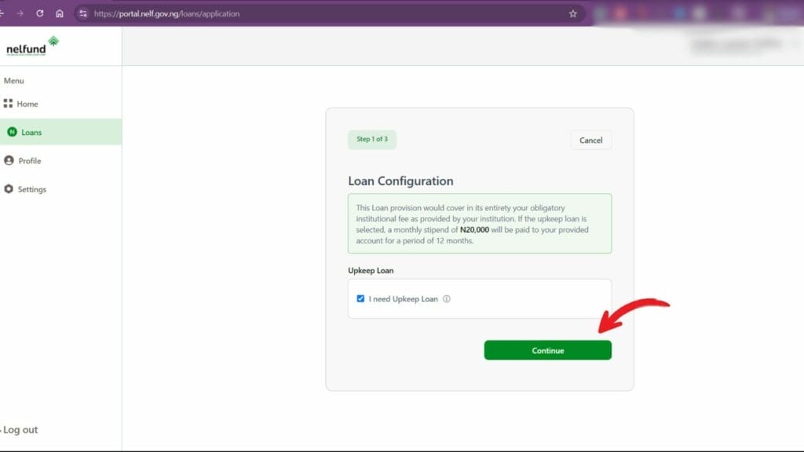Click the Settings gear icon
Screen dimensions: 804x452
[x=9, y=189]
